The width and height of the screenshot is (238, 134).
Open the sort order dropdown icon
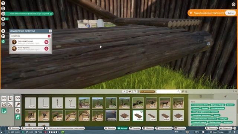pos(183,92)
